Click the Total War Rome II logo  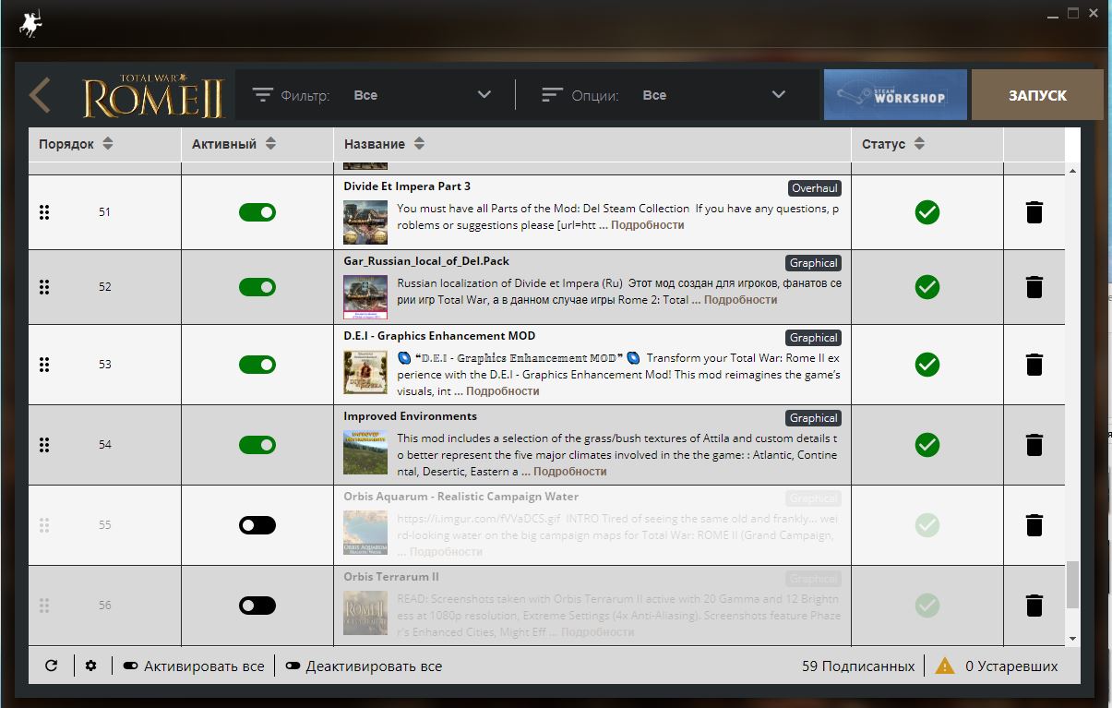tap(154, 95)
